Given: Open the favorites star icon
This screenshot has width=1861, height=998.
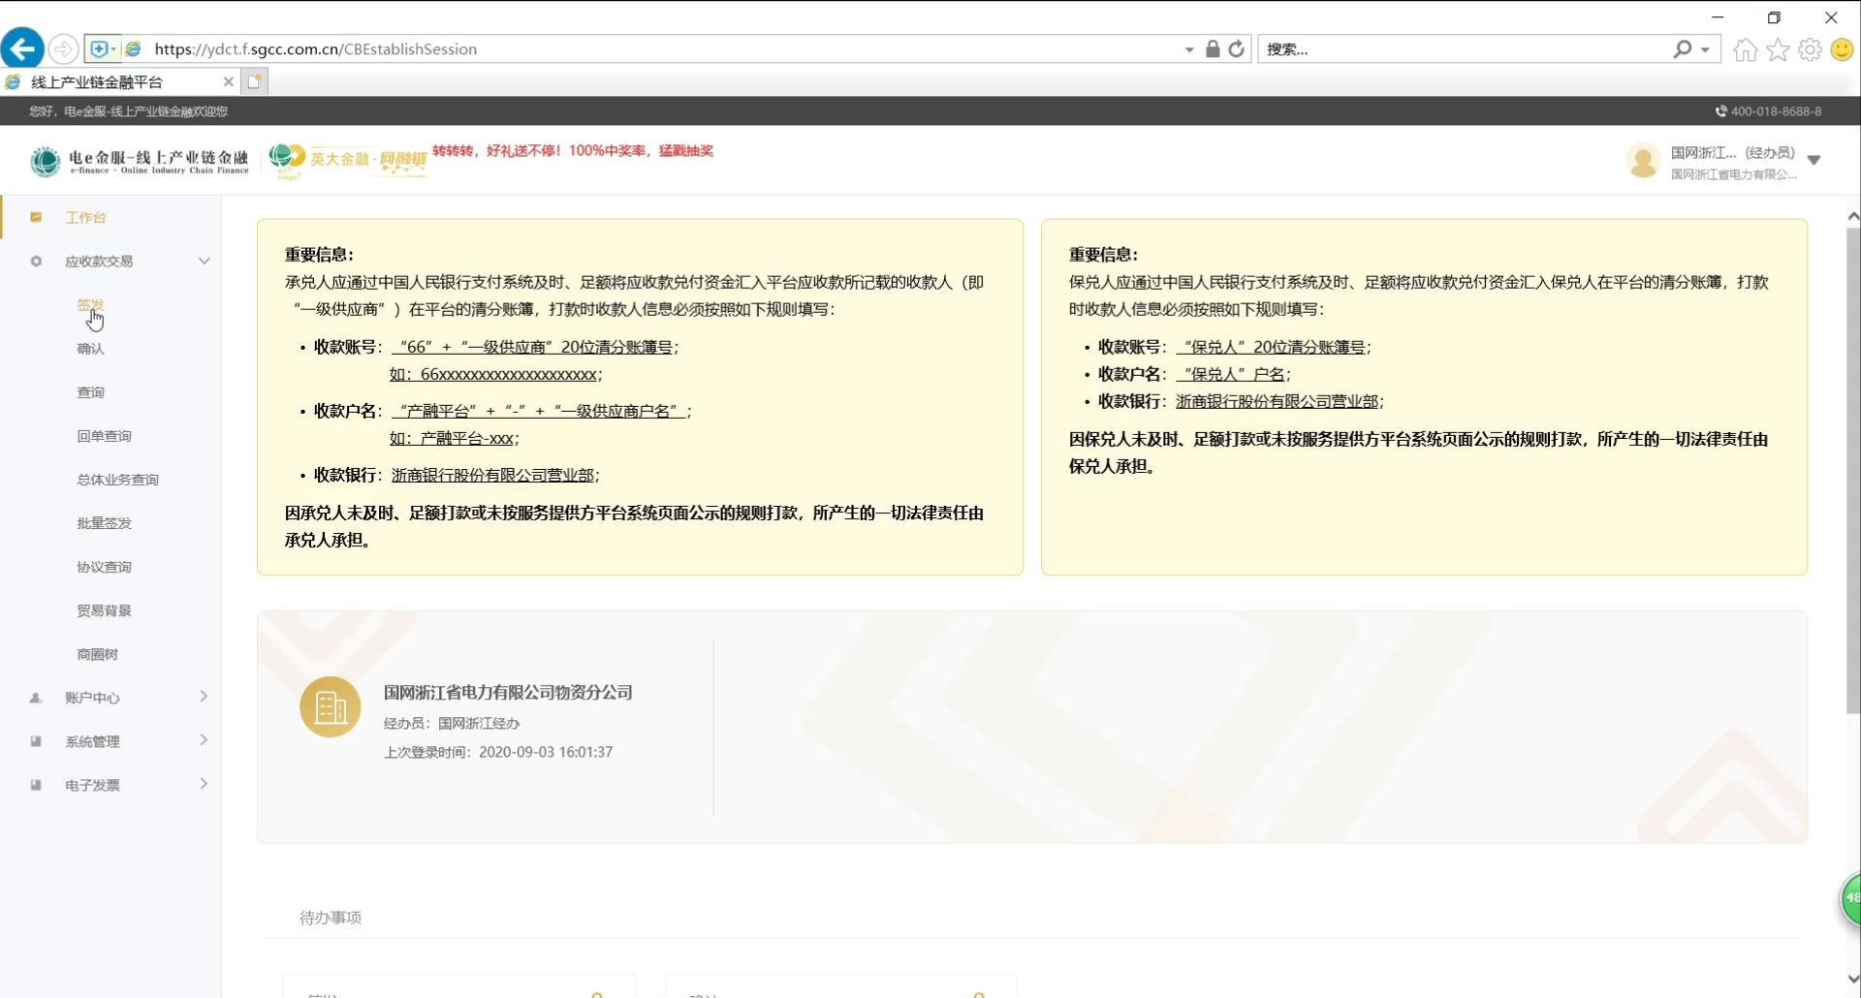Looking at the screenshot, I should coord(1778,49).
